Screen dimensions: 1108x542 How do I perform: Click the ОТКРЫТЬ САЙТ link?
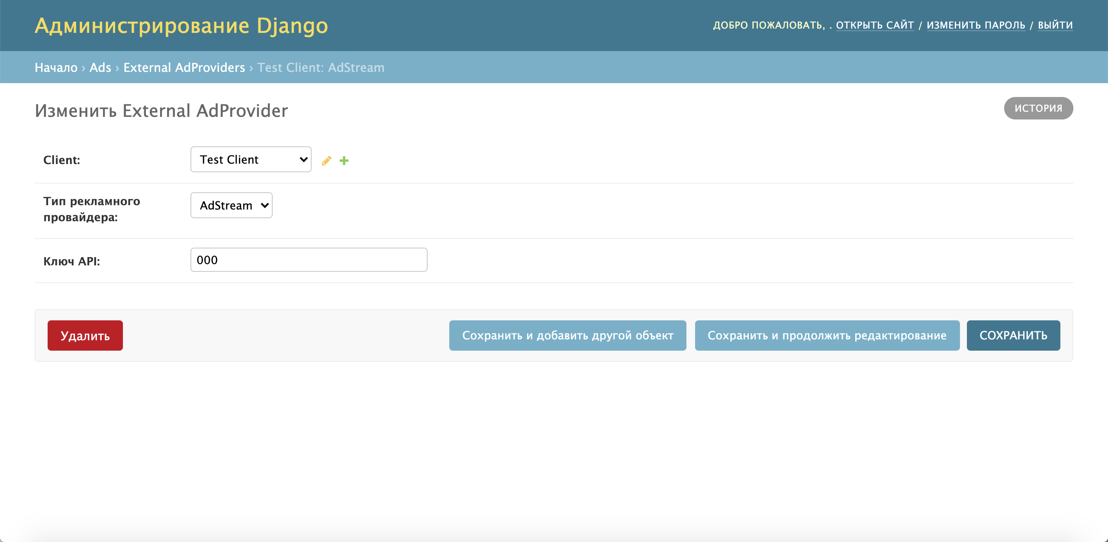pos(875,25)
